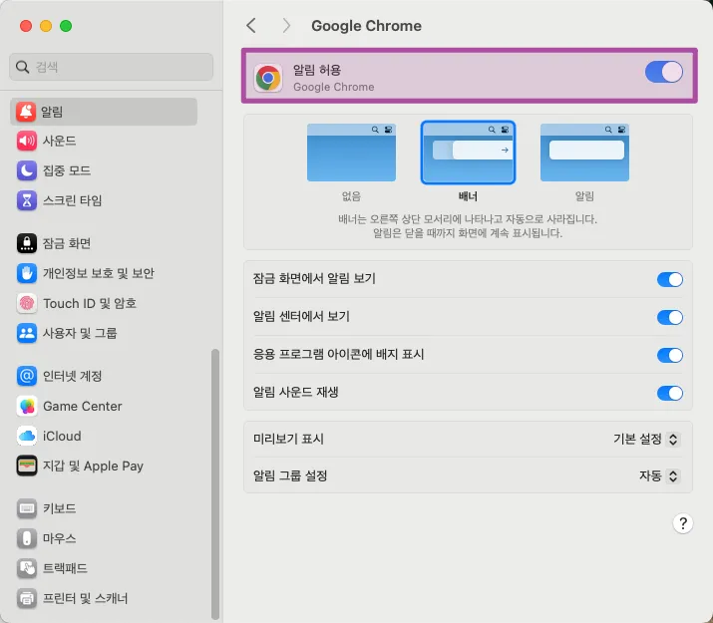Select 집중 모드 moon icon
Image resolution: width=713 pixels, height=623 pixels.
tap(26, 170)
